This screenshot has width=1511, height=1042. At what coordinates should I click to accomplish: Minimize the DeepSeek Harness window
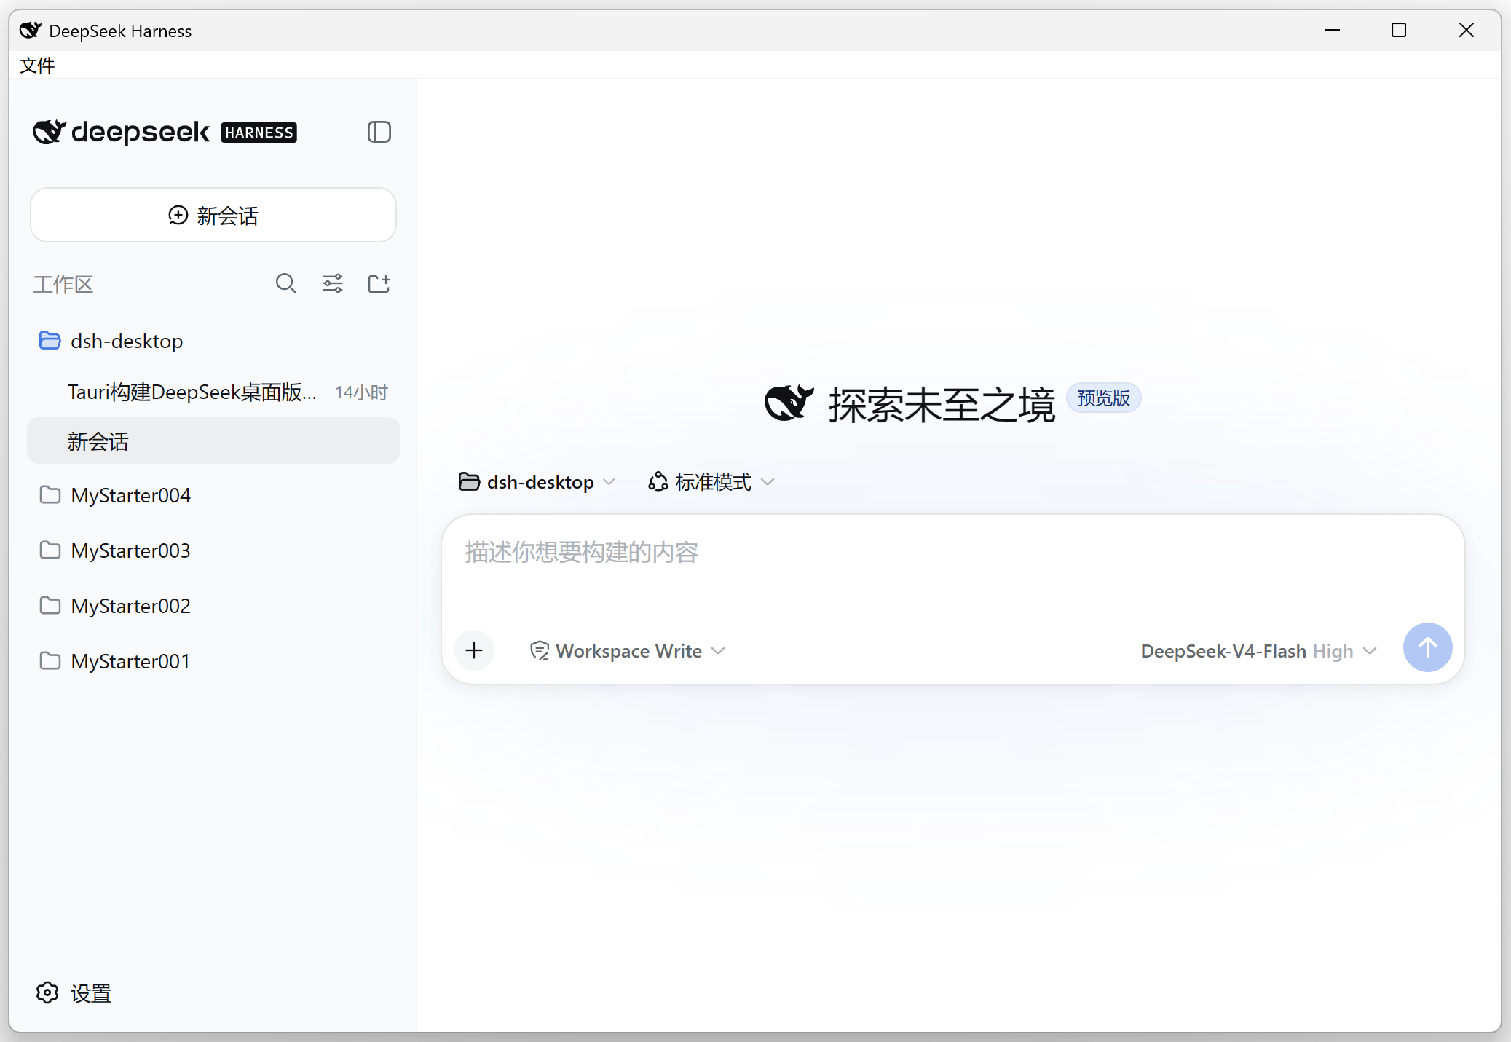click(x=1333, y=31)
